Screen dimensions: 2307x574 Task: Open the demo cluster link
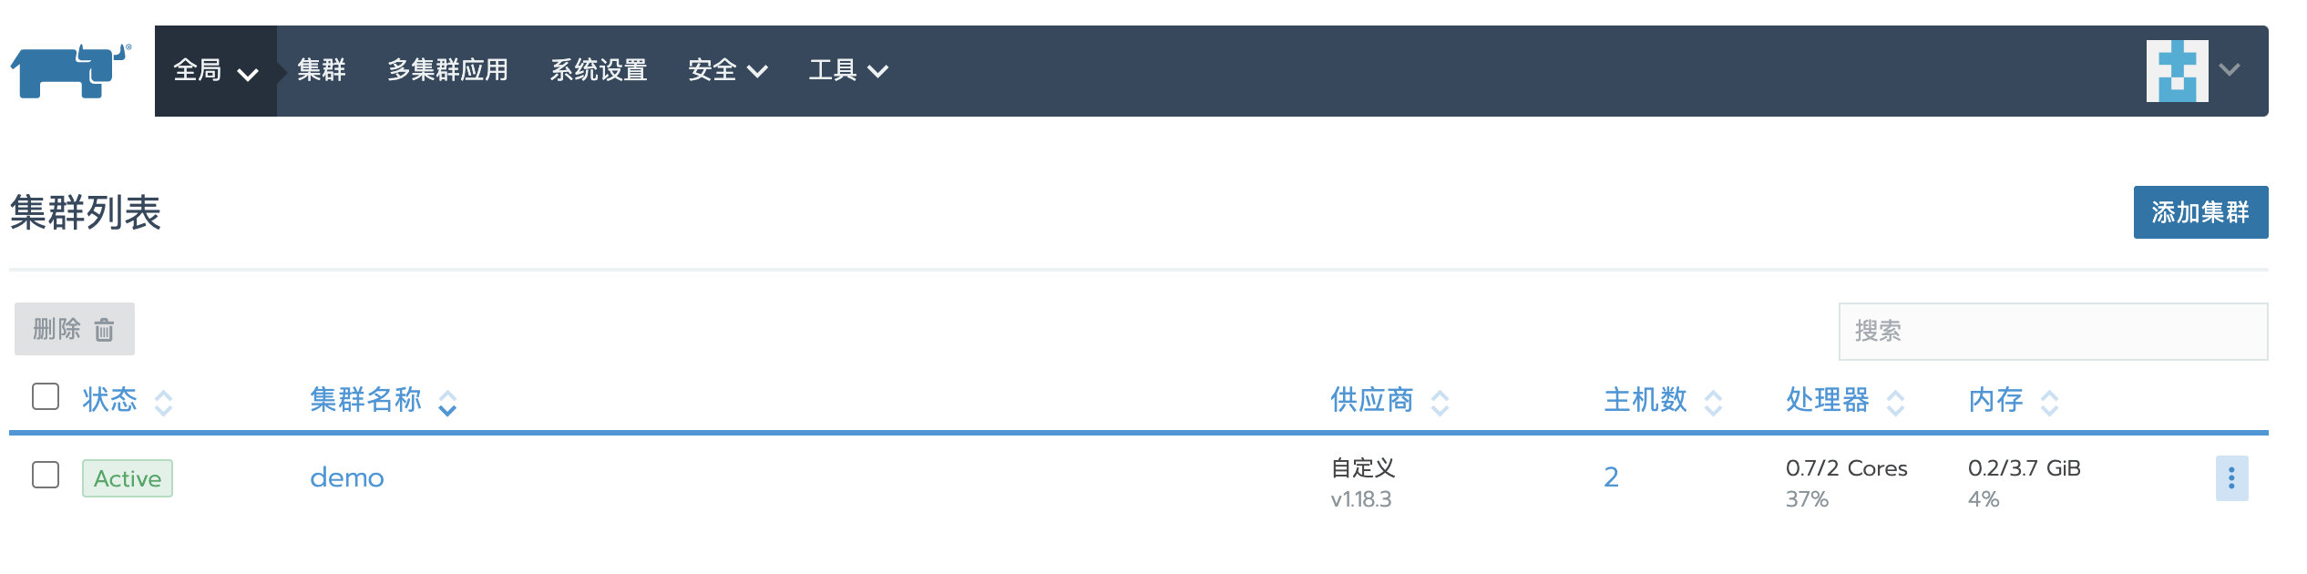[x=346, y=477]
